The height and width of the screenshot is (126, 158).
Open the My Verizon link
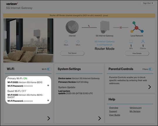tap(135, 111)
